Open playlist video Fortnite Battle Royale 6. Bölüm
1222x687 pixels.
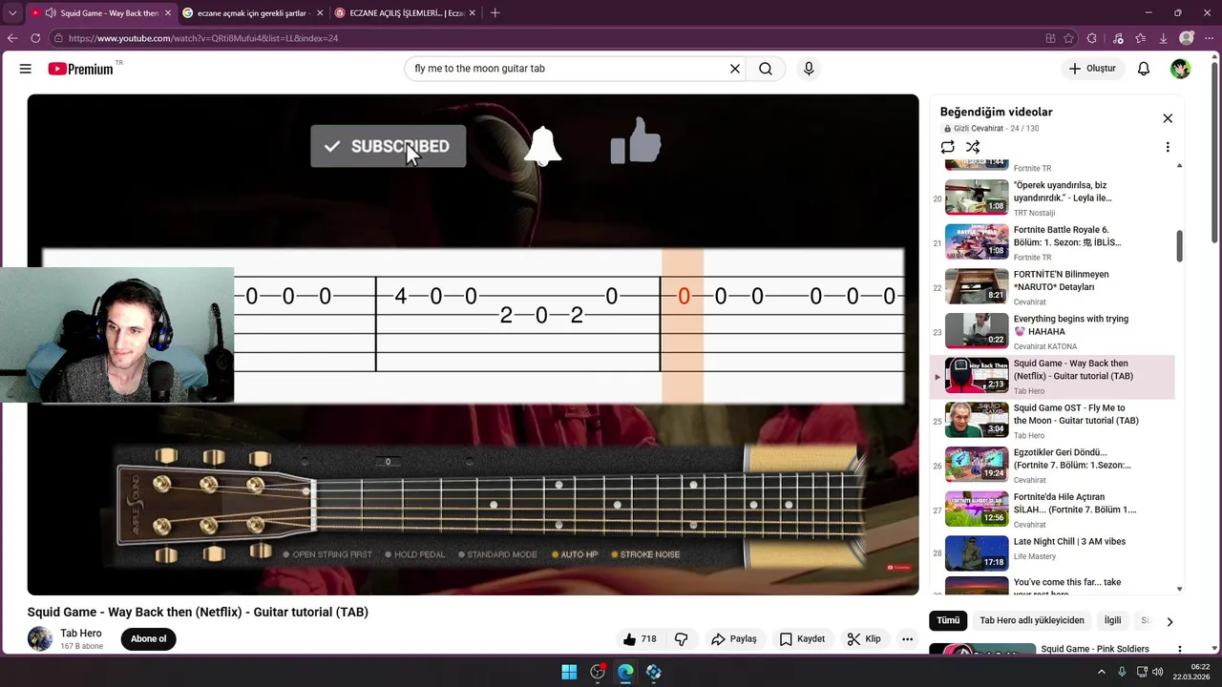click(1052, 243)
